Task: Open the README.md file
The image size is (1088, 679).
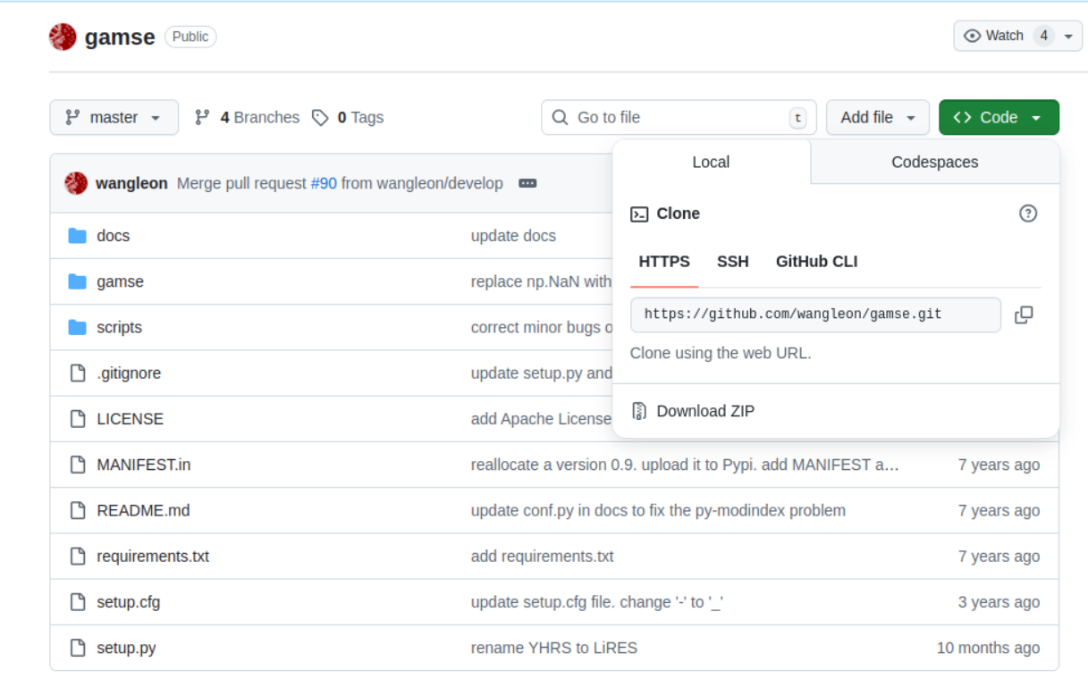Action: (143, 510)
